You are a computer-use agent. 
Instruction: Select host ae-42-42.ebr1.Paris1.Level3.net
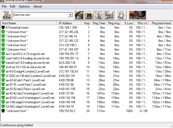coord(25,80)
